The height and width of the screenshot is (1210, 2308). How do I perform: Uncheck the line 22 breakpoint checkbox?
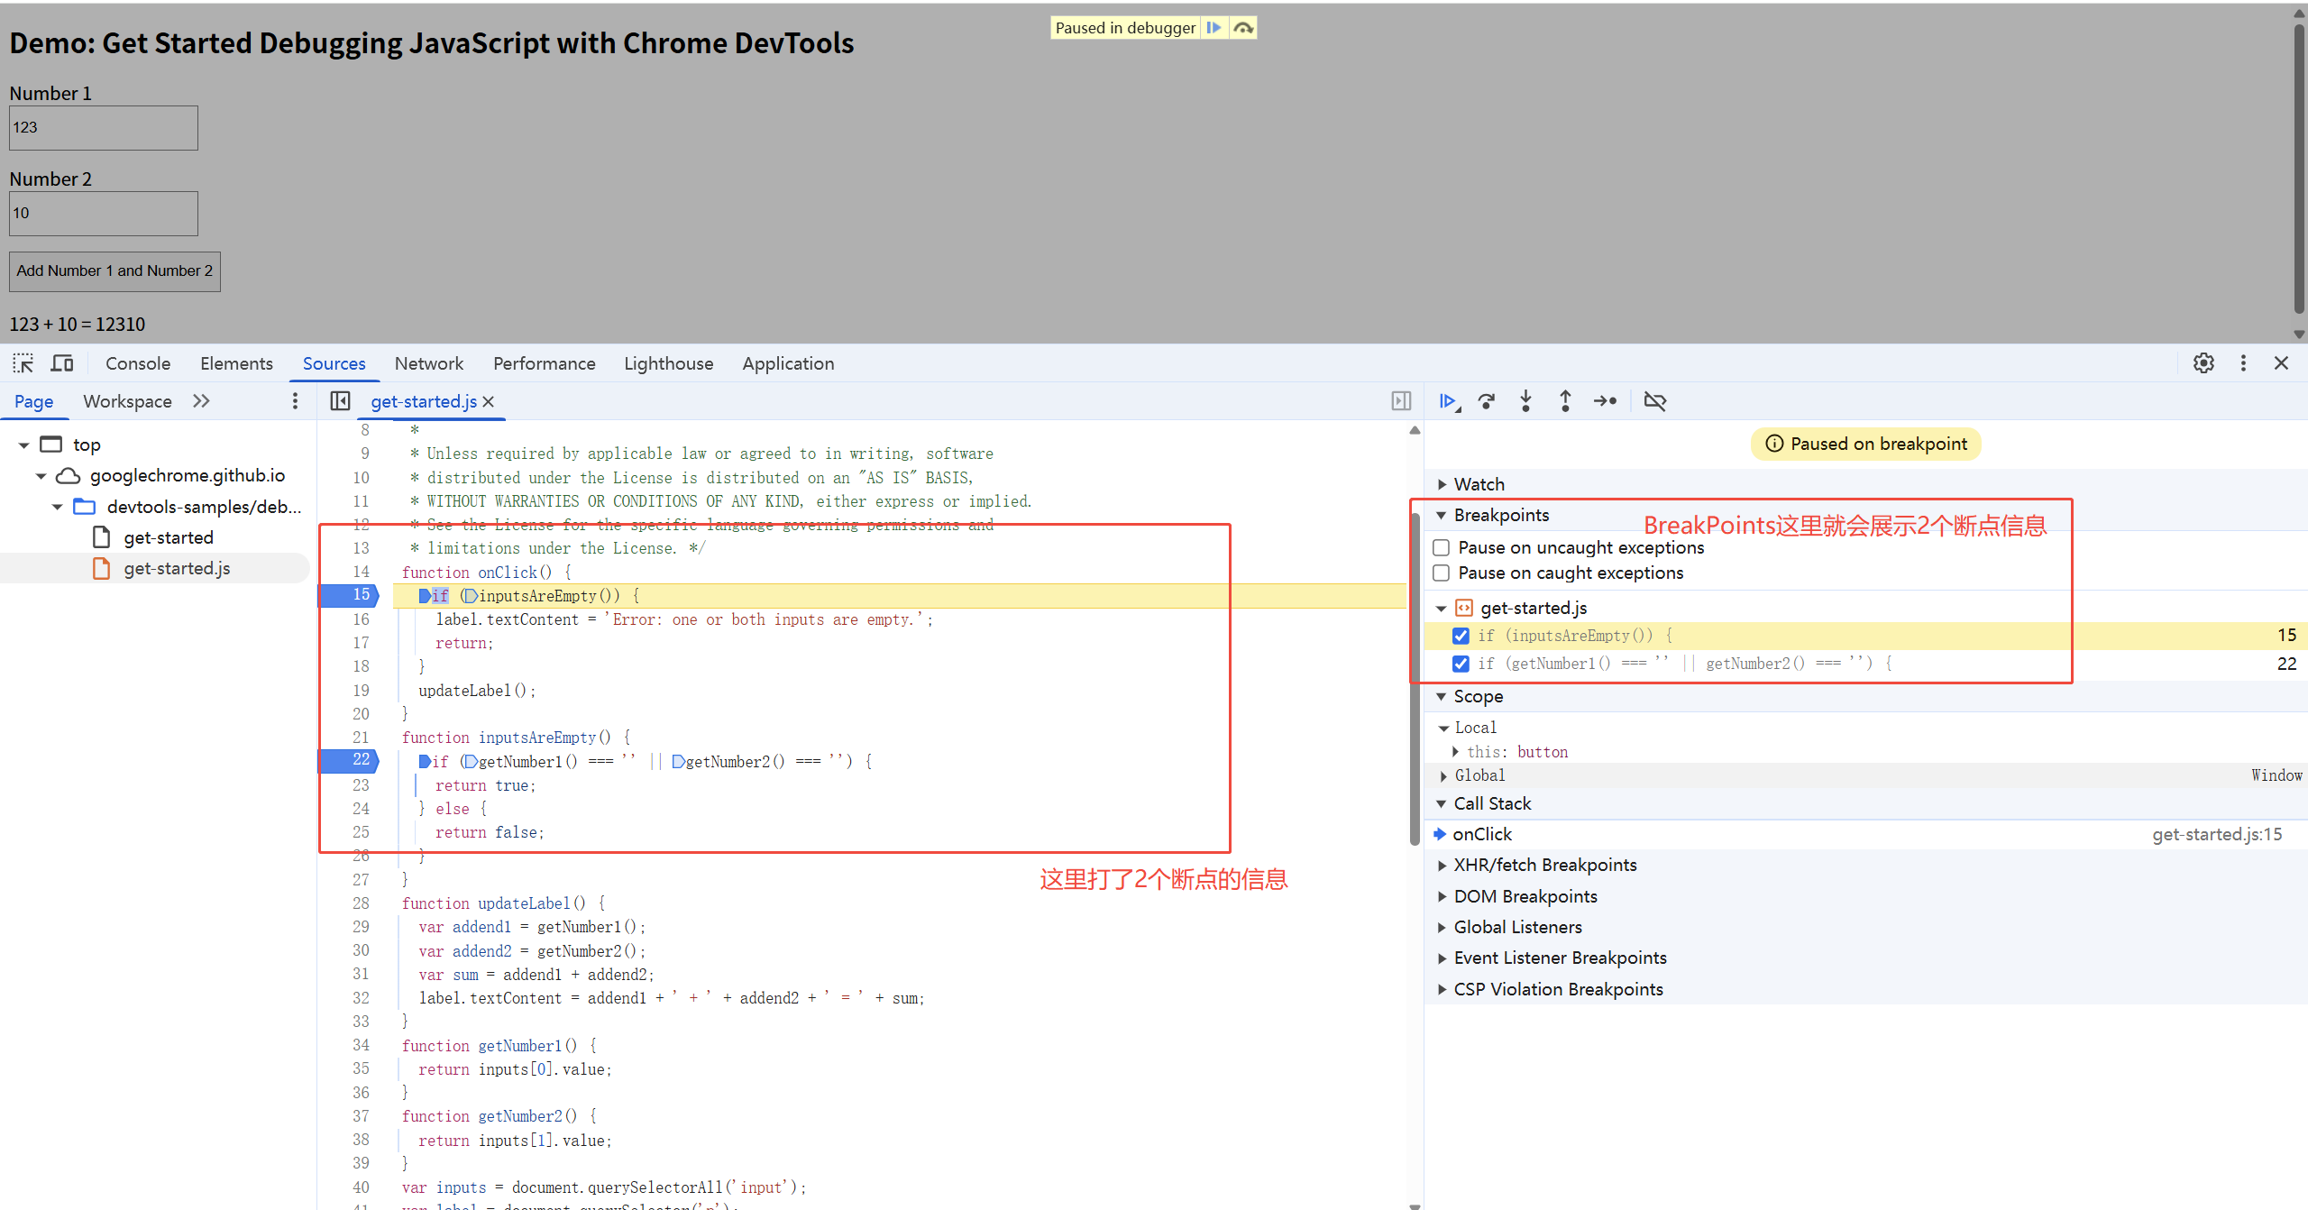point(1461,665)
